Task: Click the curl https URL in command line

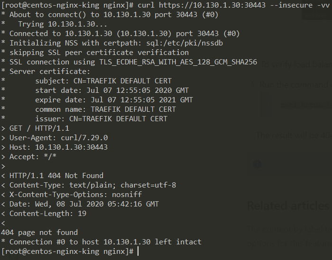Action: (x=212, y=5)
